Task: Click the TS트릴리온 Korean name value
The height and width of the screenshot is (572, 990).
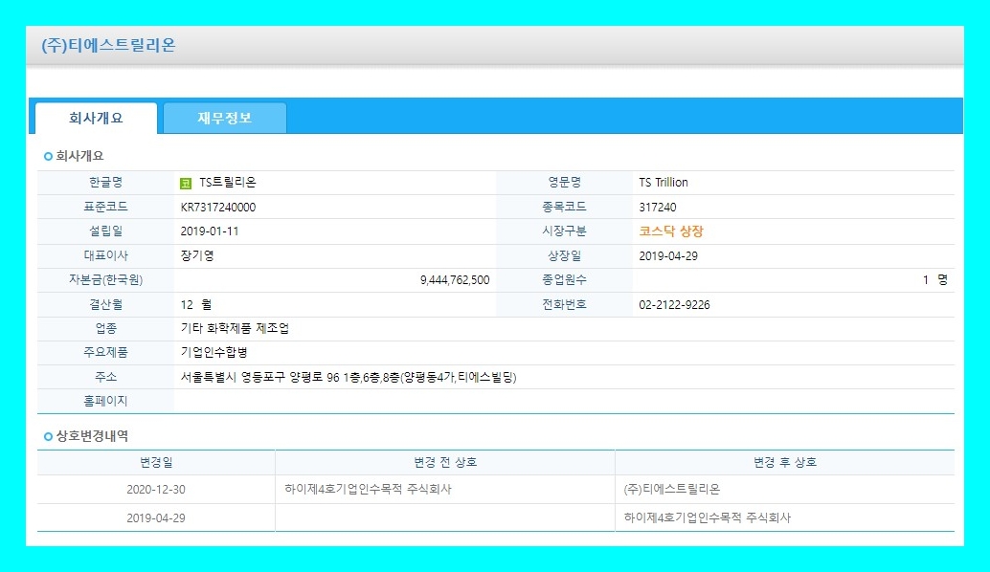Action: pyautogui.click(x=228, y=183)
